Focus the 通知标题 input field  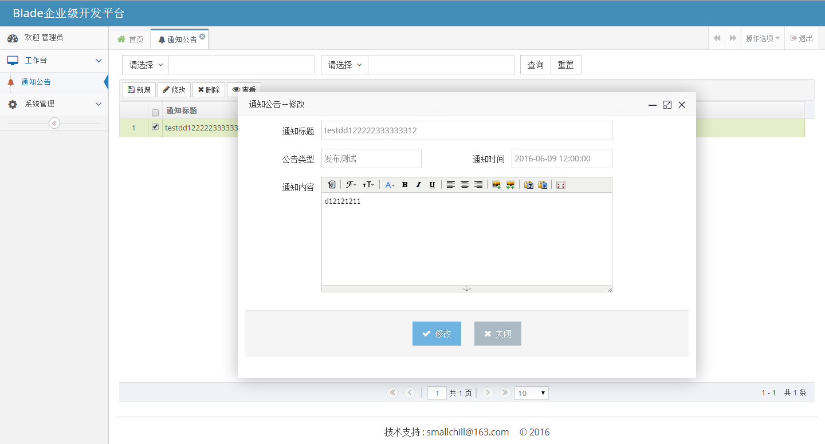[467, 130]
